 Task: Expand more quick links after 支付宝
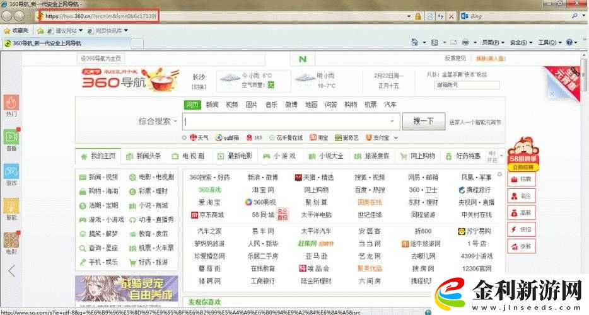tap(395, 138)
